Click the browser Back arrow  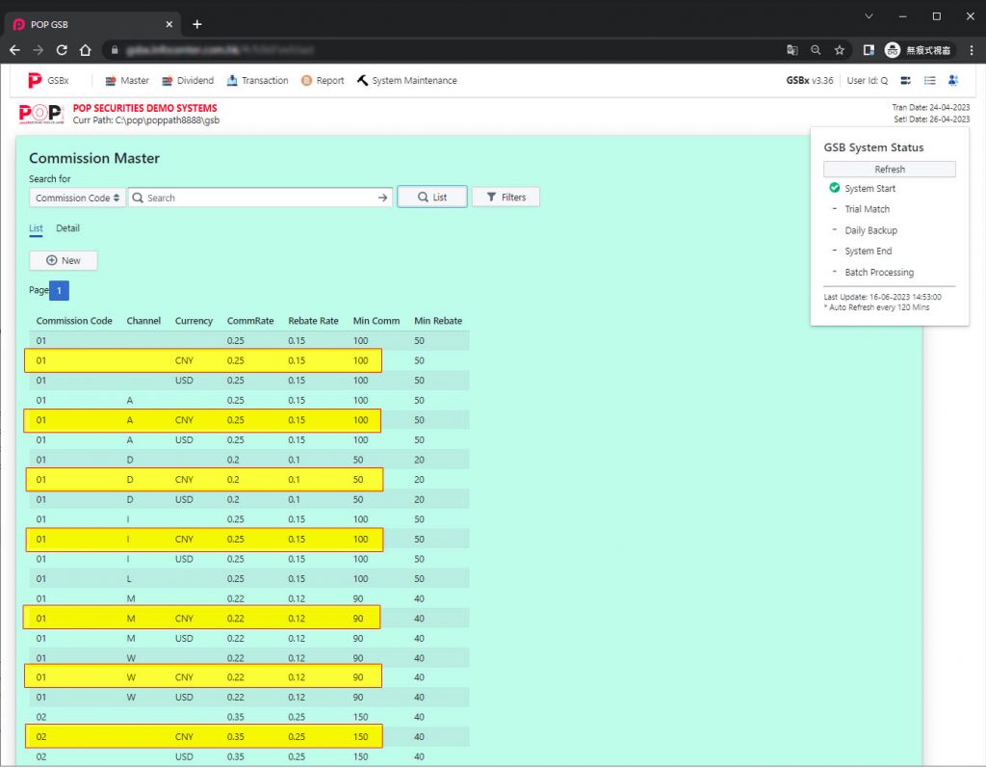[x=15, y=50]
